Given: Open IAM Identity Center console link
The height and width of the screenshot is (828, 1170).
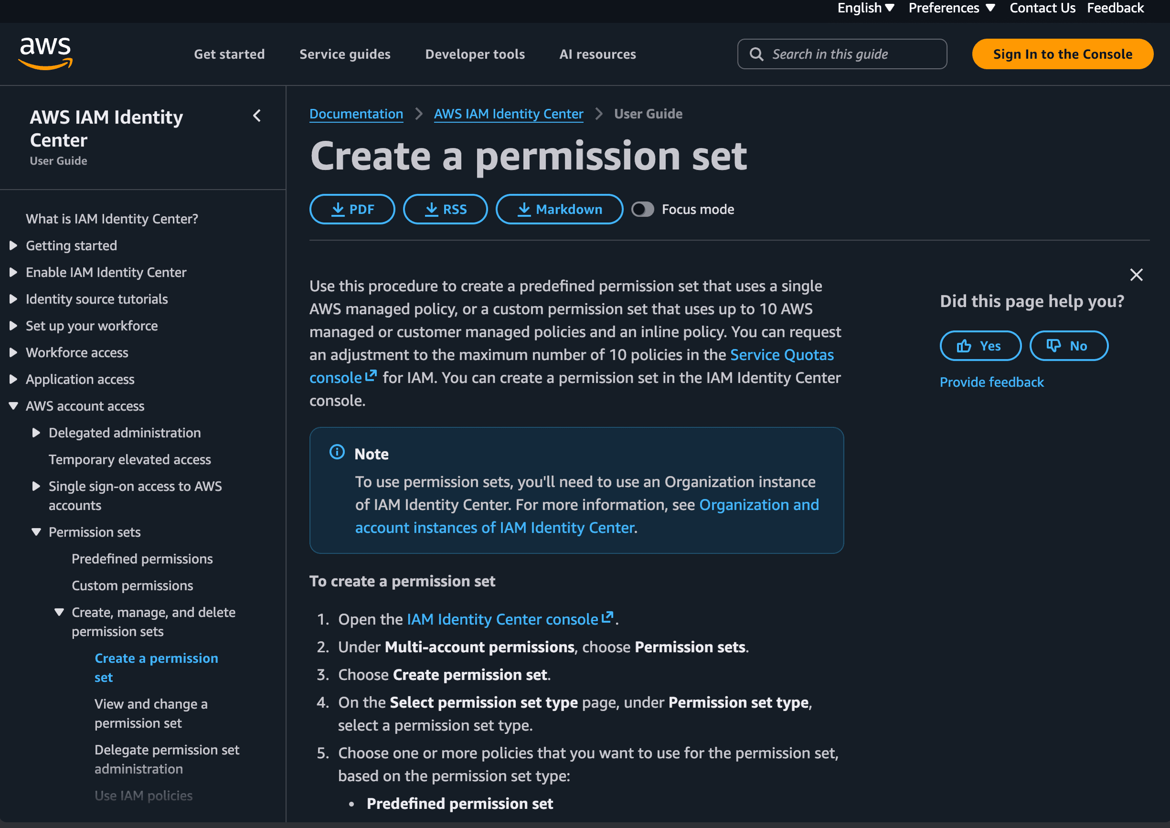Looking at the screenshot, I should [x=502, y=619].
